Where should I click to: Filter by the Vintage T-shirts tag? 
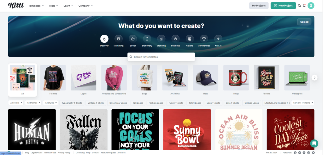pos(96,103)
